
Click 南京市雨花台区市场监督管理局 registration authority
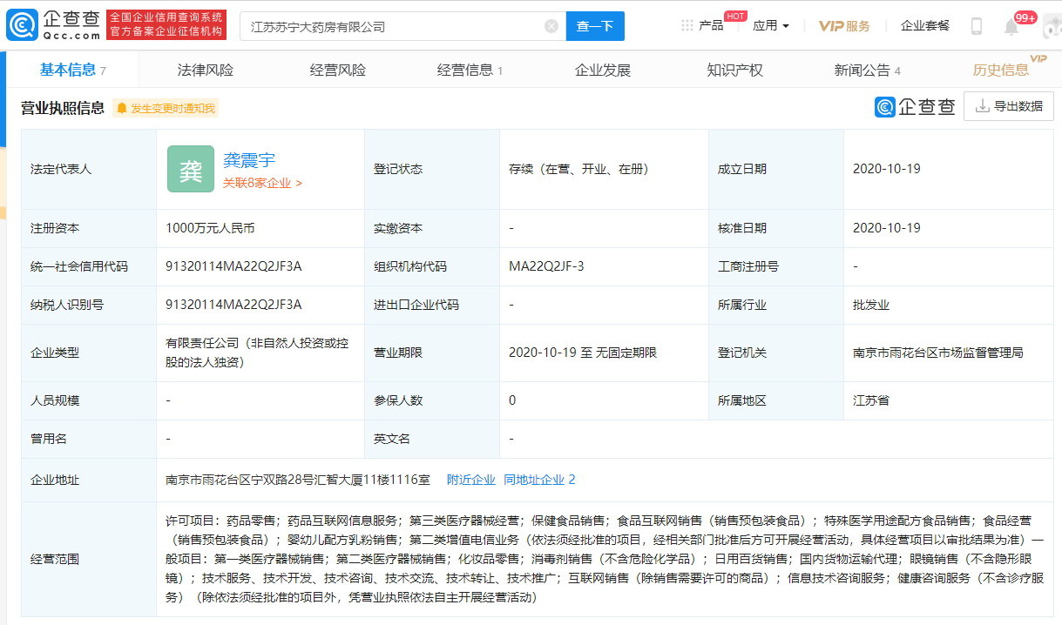point(938,353)
